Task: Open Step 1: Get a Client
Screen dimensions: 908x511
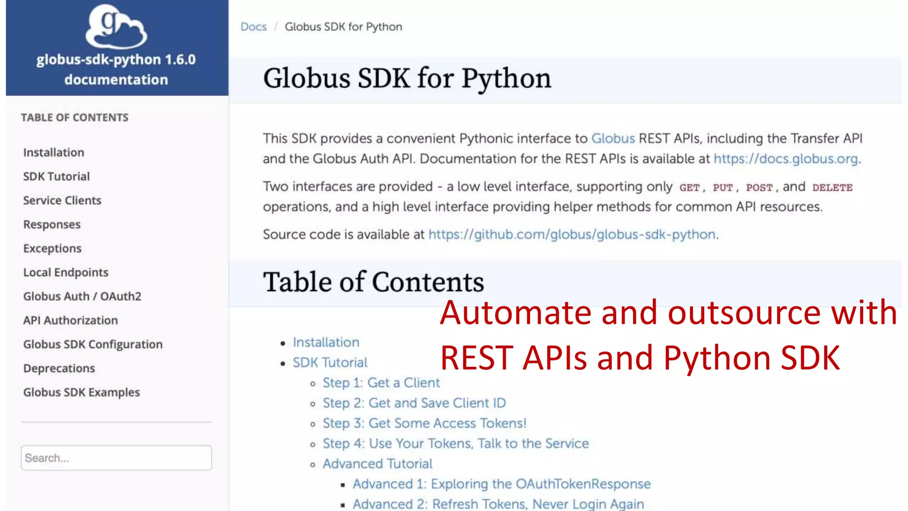Action: pos(381,383)
